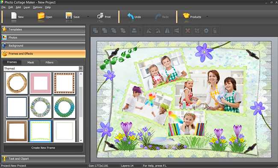This screenshot has width=278, height=168.
Task: Open the Themed frame category dropdown
Action: (81, 69)
